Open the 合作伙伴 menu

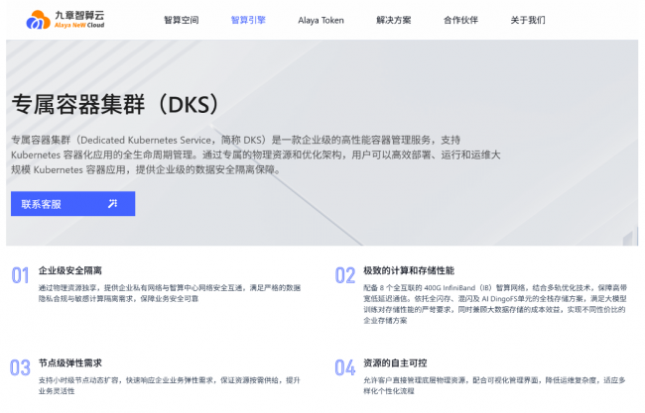460,20
